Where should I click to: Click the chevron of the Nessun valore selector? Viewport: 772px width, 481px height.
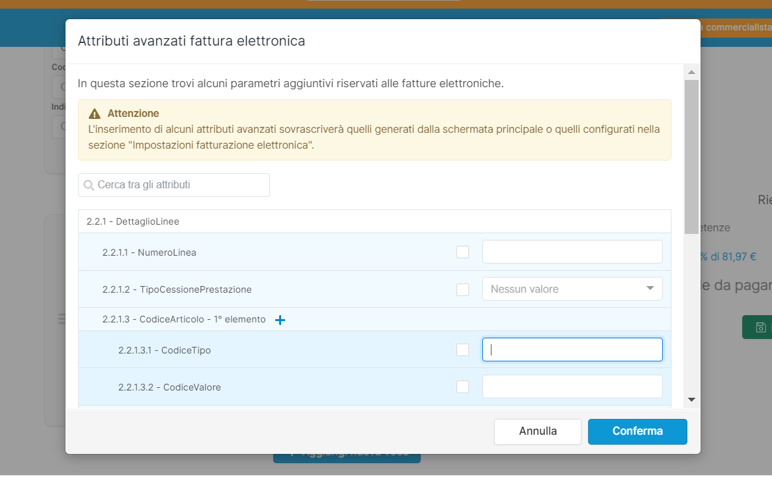point(649,289)
